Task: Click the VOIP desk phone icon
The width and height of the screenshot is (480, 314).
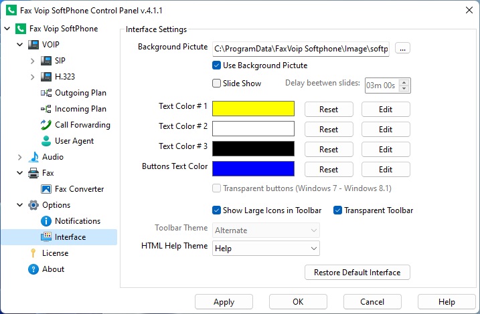Action: pos(33,45)
